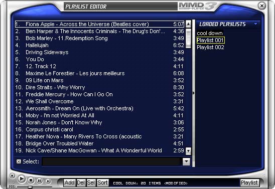Screen dimensions: 275x189
Task: Select 'Nick Cave/Shane MacGowan - What A Wonderful World'
Action: 99,150
